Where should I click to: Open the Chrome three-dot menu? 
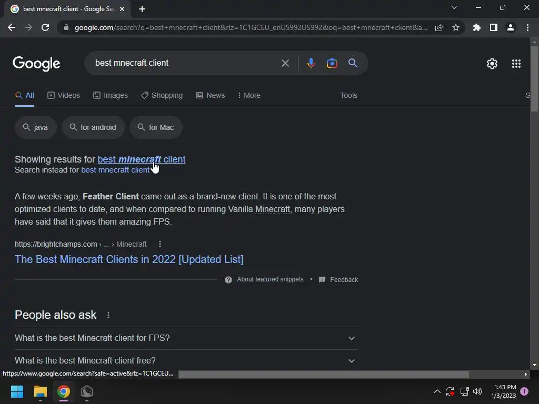[527, 27]
